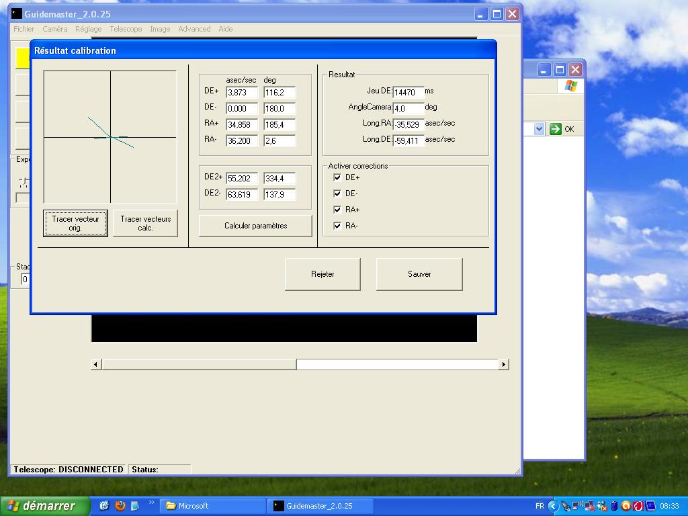The height and width of the screenshot is (516, 688).
Task: Edit DE2- deg field 137,9
Action: click(279, 194)
